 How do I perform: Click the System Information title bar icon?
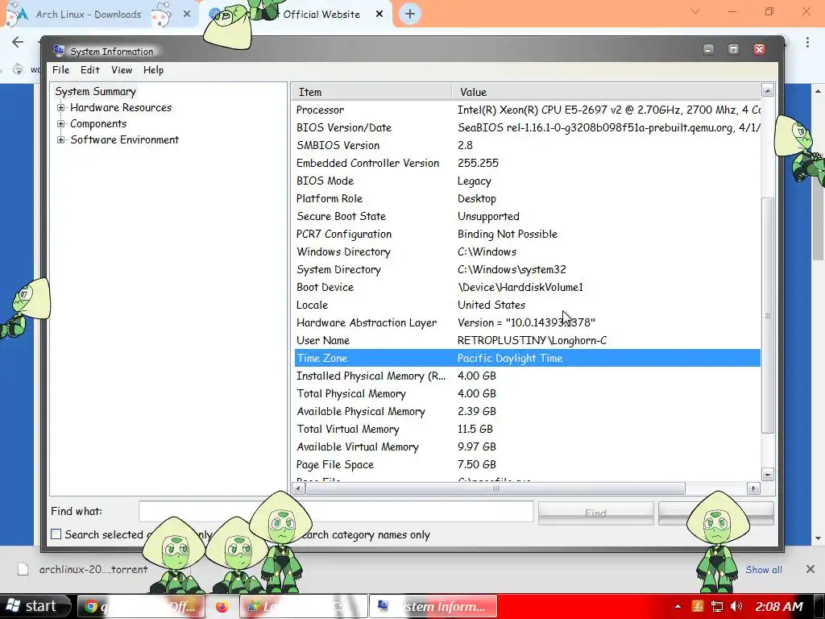click(59, 51)
